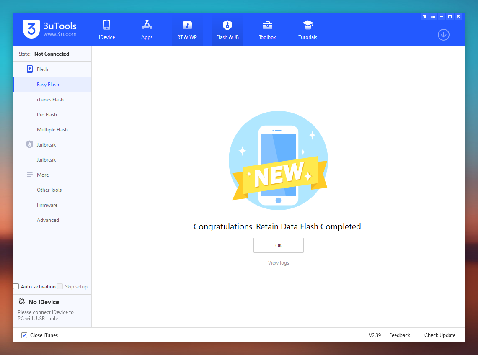Open the View logs link
Viewport: 478px width, 355px height.
click(279, 263)
